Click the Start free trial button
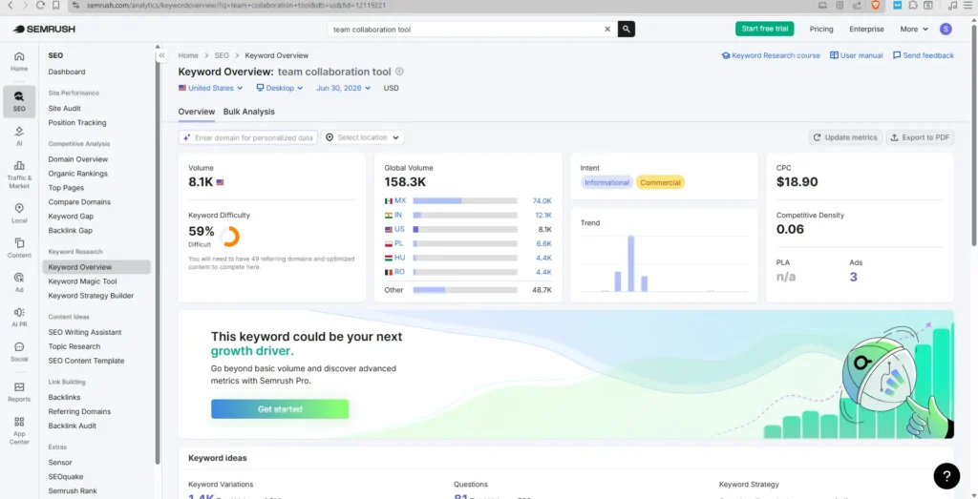 [x=765, y=29]
